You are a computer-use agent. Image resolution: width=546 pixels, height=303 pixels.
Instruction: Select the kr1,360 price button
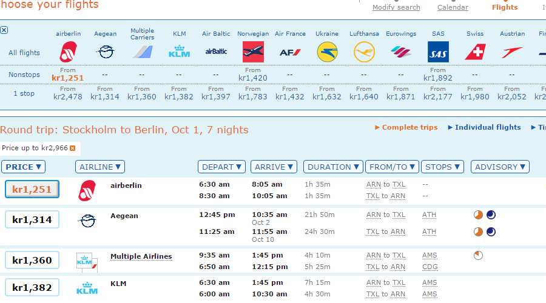pyautogui.click(x=32, y=260)
